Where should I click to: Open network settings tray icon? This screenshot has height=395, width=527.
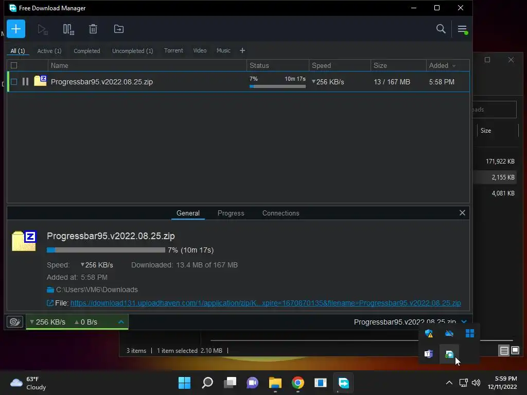point(464,383)
